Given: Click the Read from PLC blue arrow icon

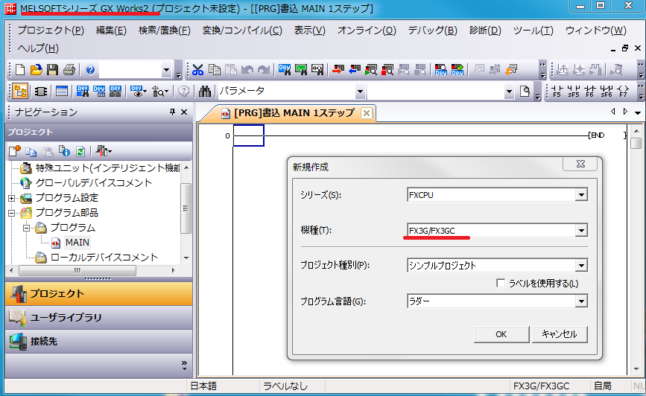Looking at the screenshot, I should 355,69.
